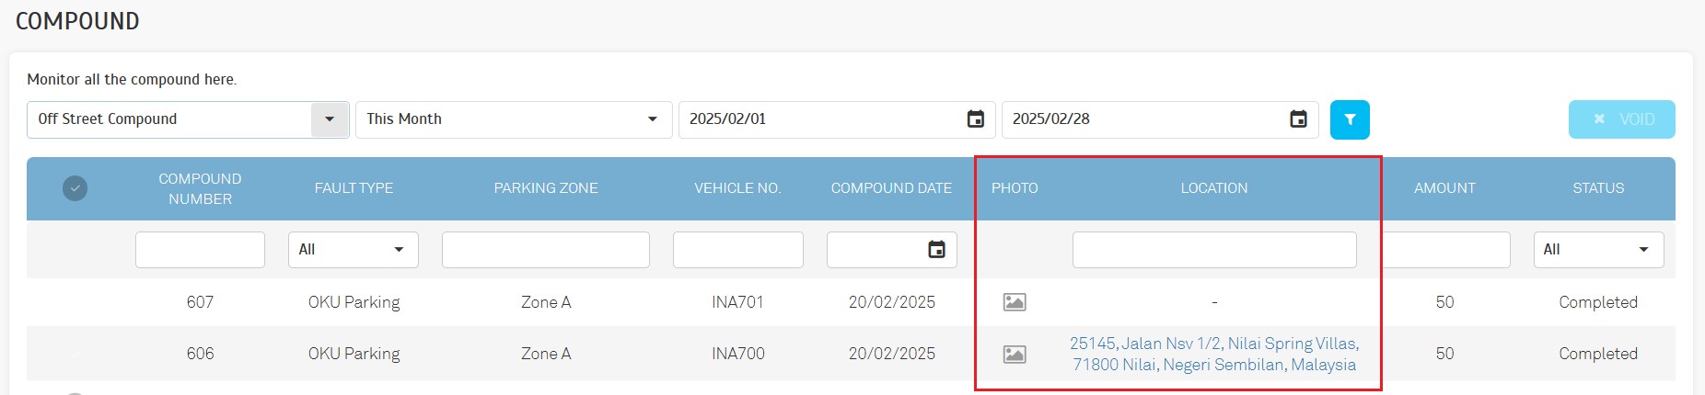
Task: Open photo icon for compound 606
Action: point(1015,354)
